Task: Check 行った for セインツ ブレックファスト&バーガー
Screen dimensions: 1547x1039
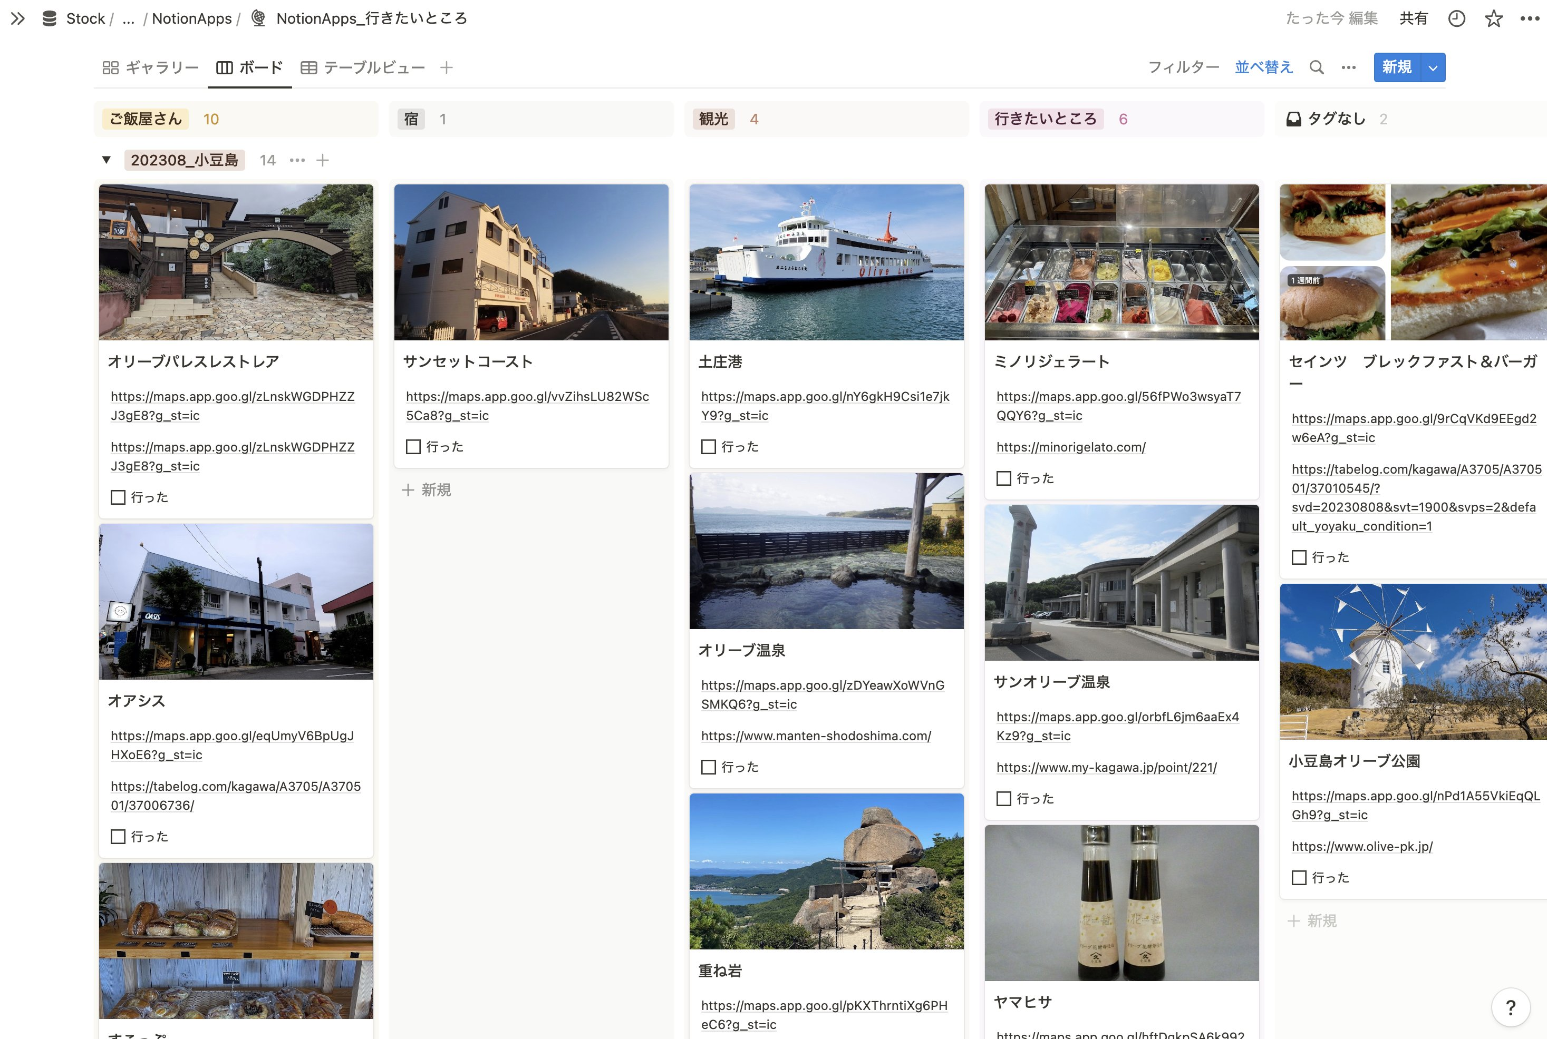Action: (x=1299, y=558)
